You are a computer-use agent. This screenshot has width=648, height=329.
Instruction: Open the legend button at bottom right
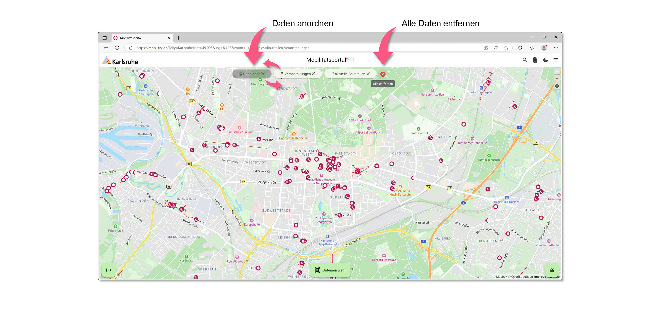(552, 270)
